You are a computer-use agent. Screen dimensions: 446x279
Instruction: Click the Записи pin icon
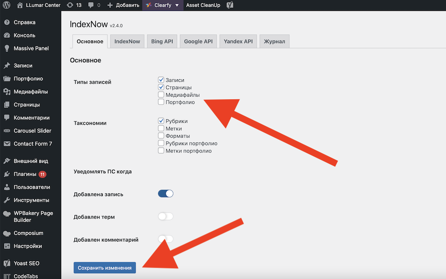point(7,66)
